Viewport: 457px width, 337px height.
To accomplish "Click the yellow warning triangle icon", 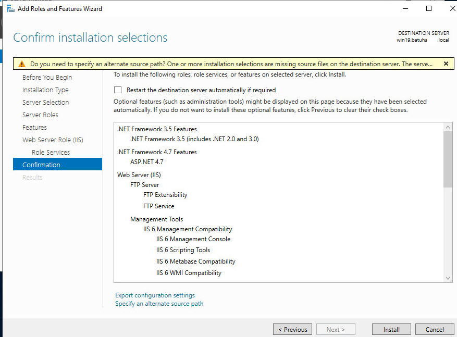I will [21, 64].
